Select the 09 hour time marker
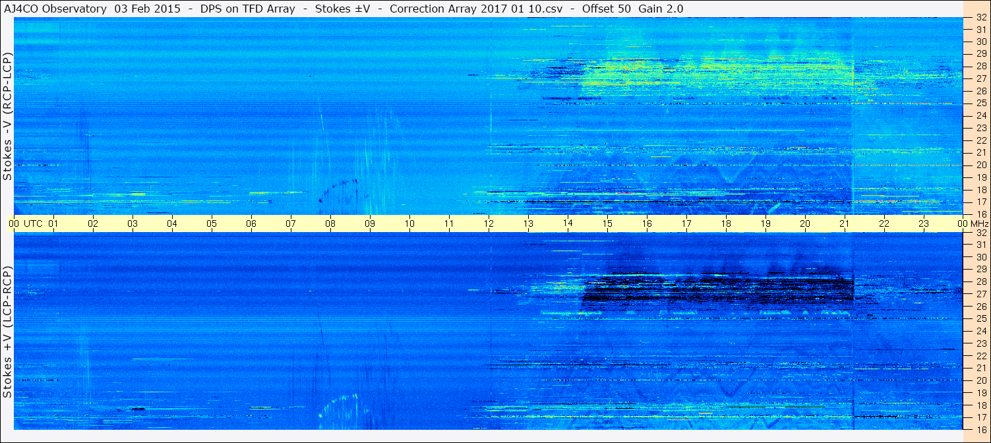 click(x=370, y=223)
